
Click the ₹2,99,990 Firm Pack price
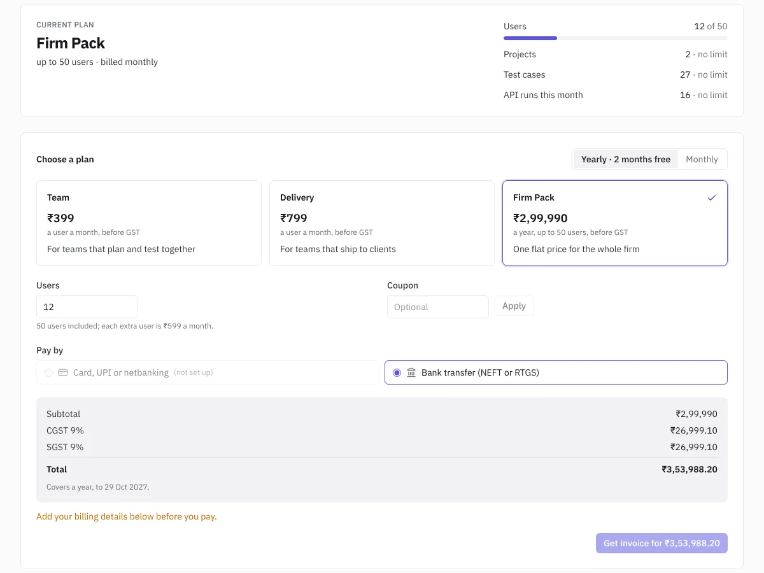pyautogui.click(x=541, y=218)
